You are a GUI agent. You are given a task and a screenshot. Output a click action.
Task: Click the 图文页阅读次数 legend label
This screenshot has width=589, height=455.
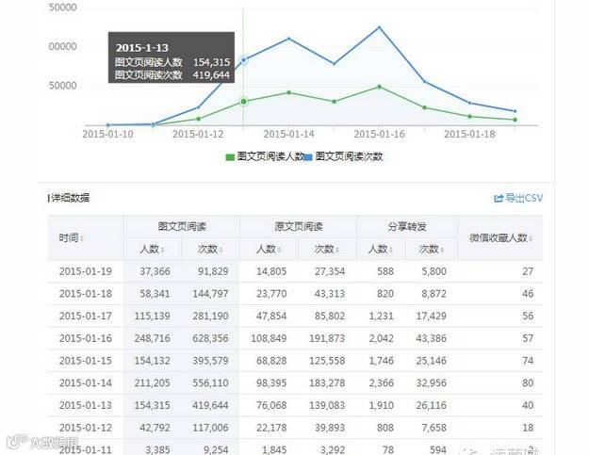(349, 156)
